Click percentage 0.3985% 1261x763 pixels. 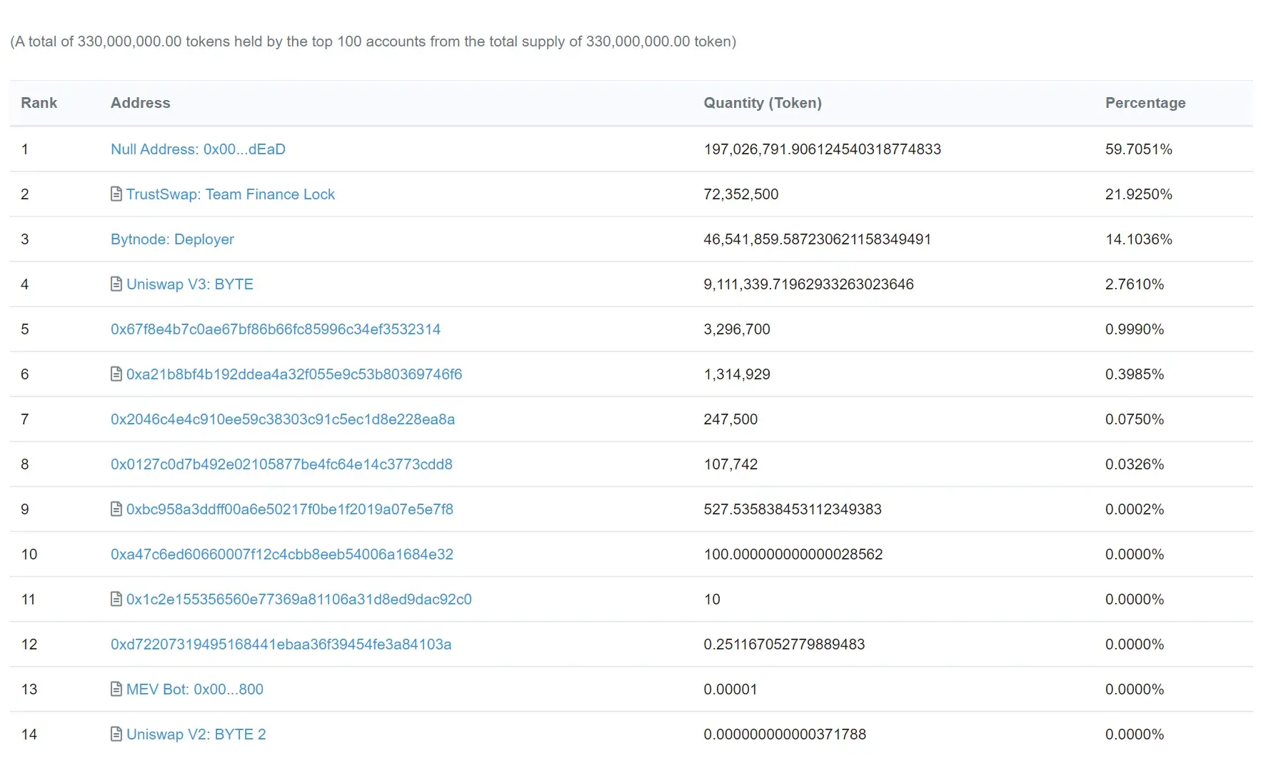(1135, 374)
